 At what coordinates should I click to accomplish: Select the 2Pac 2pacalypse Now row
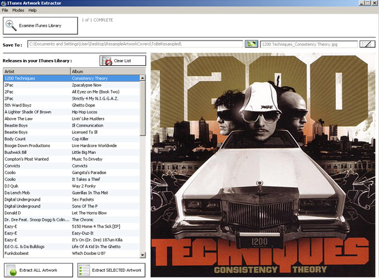tap(71, 85)
